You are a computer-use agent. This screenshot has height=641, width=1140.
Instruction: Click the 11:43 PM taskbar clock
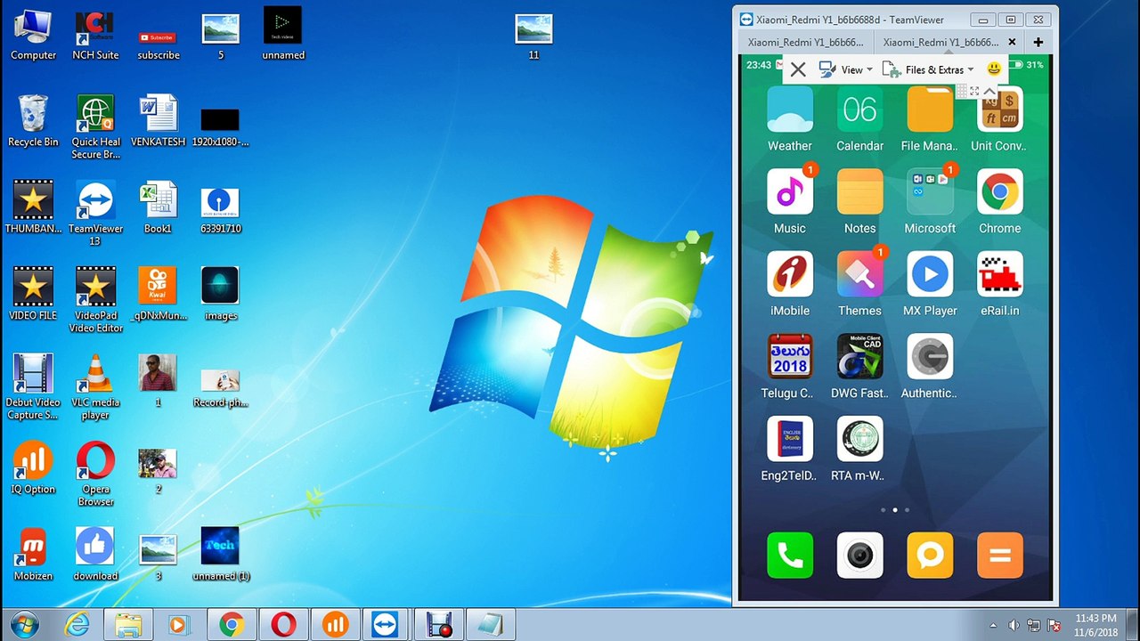pos(1095,625)
